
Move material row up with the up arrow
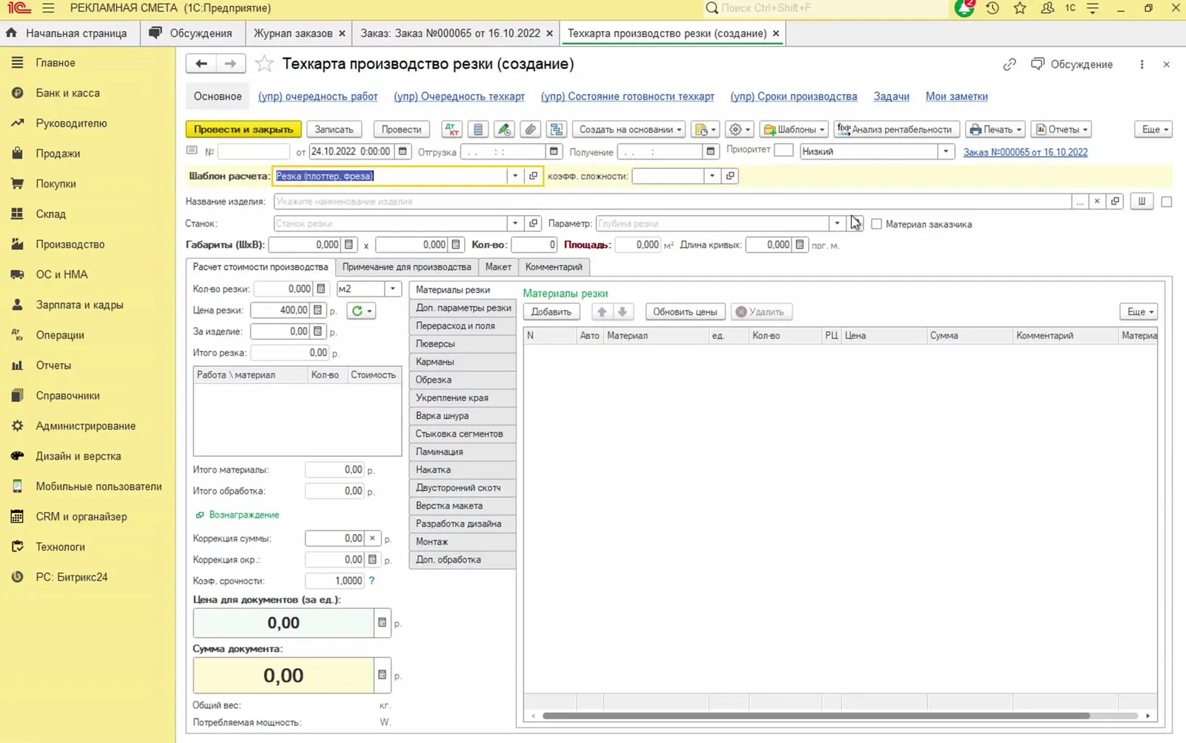point(602,311)
